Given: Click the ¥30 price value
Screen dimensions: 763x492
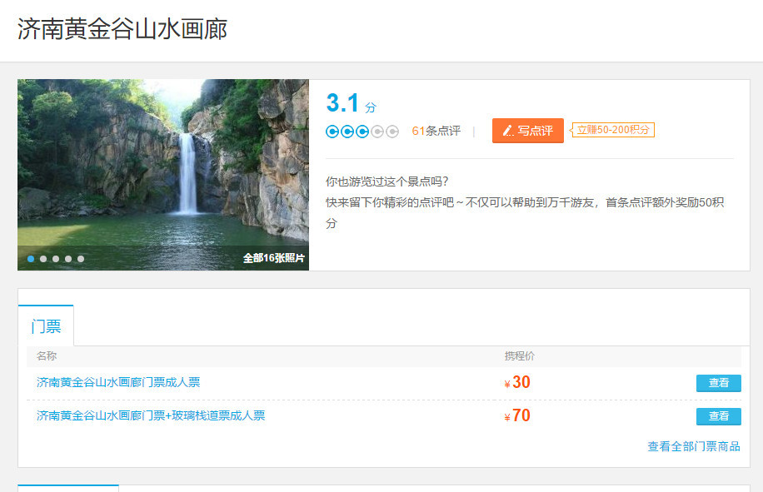Looking at the screenshot, I should pos(517,383).
